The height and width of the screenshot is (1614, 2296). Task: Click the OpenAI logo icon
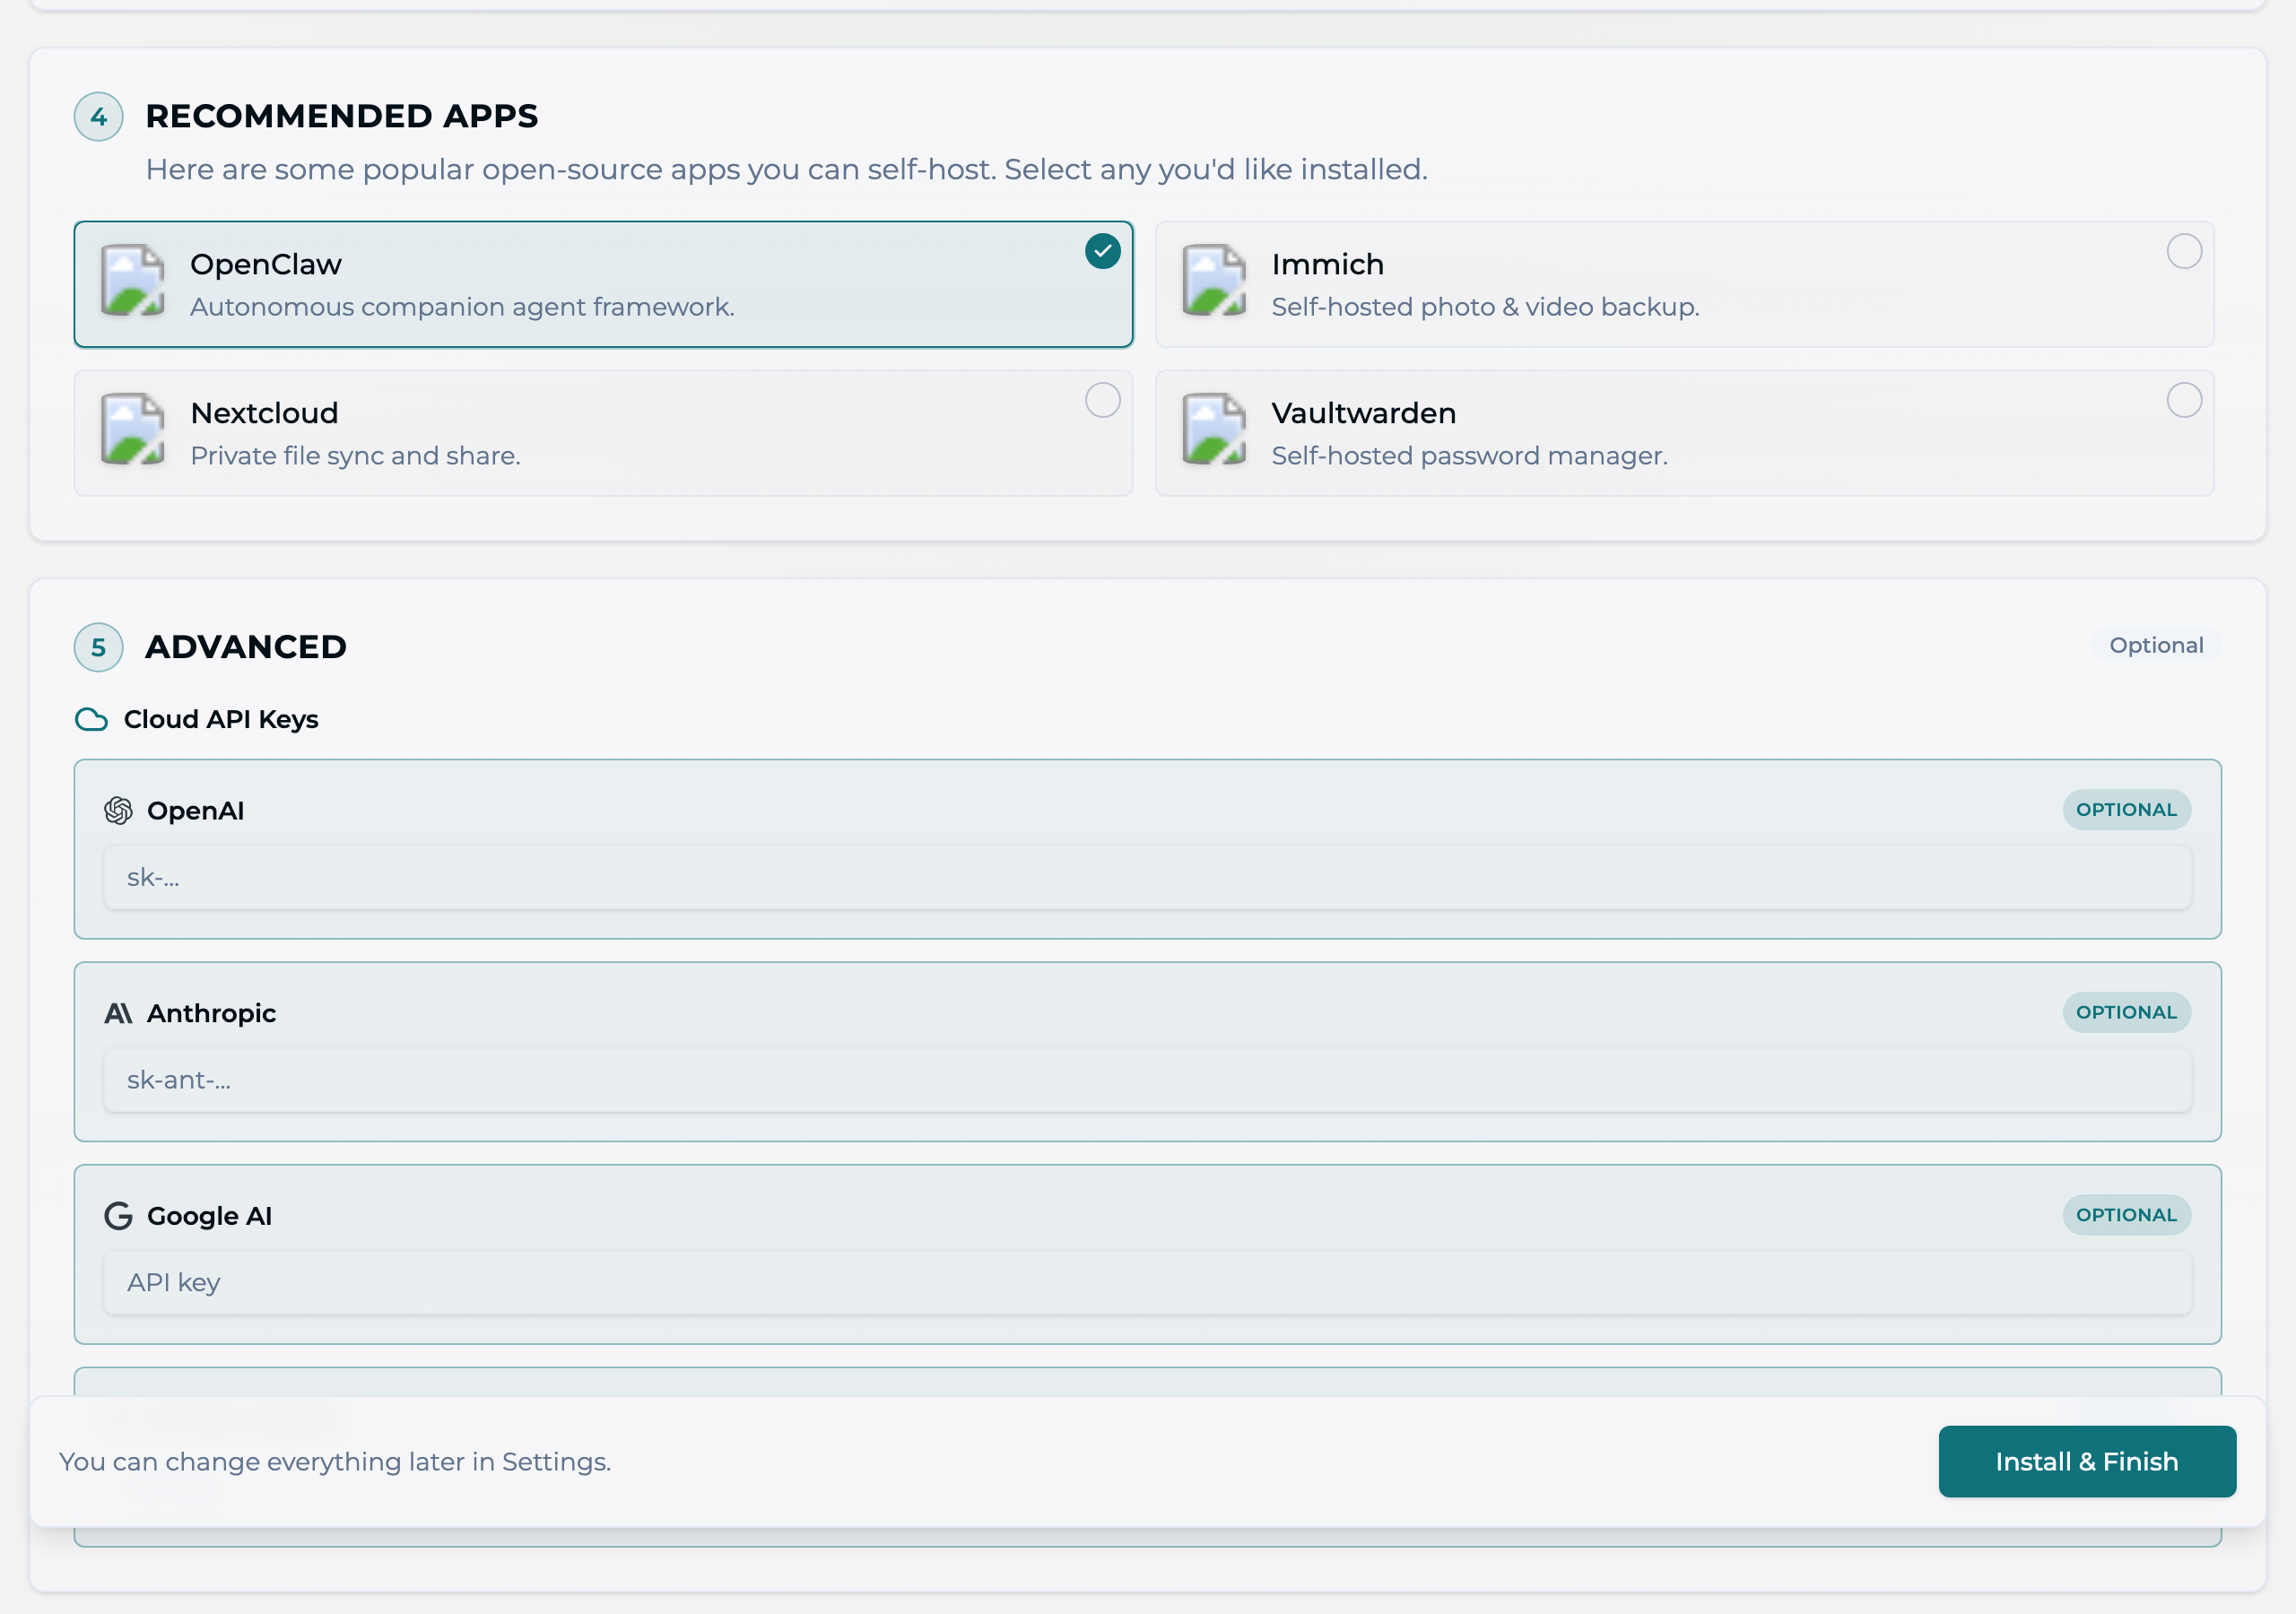pyautogui.click(x=118, y=811)
